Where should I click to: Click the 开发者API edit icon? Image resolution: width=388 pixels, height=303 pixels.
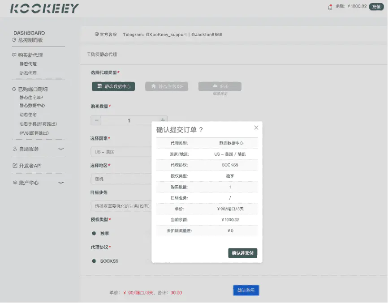(x=15, y=166)
